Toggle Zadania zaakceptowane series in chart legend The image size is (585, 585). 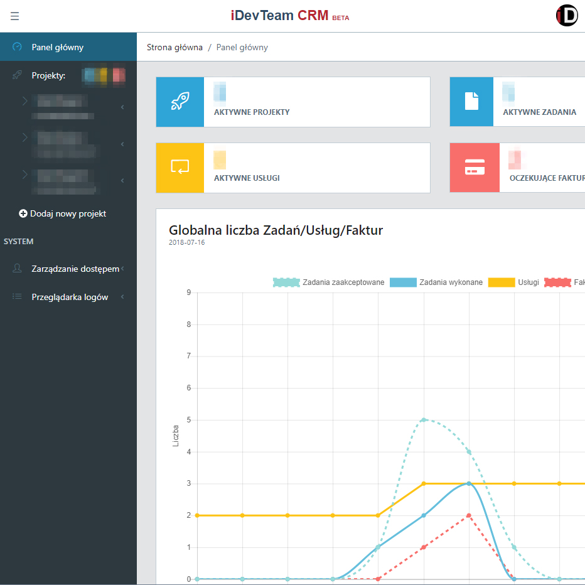tap(329, 282)
